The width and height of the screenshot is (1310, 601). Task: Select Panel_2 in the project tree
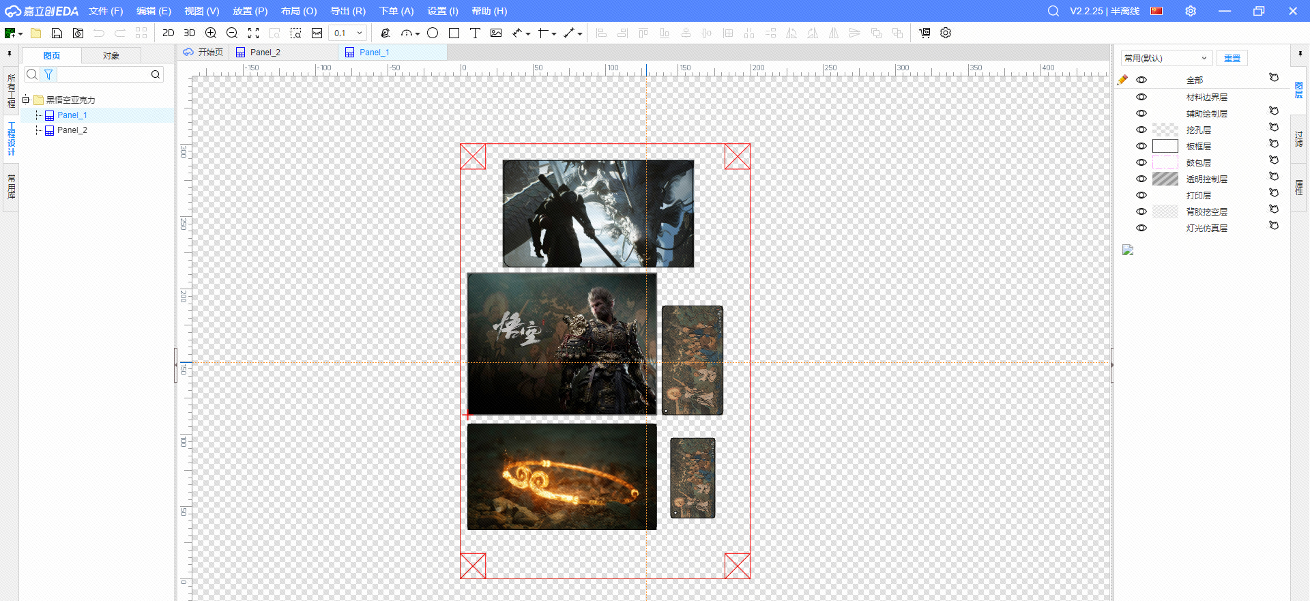click(72, 130)
